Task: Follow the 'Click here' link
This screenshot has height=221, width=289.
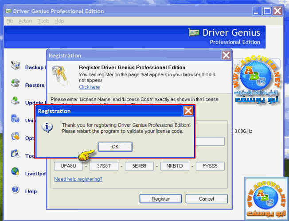Action: (x=89, y=87)
